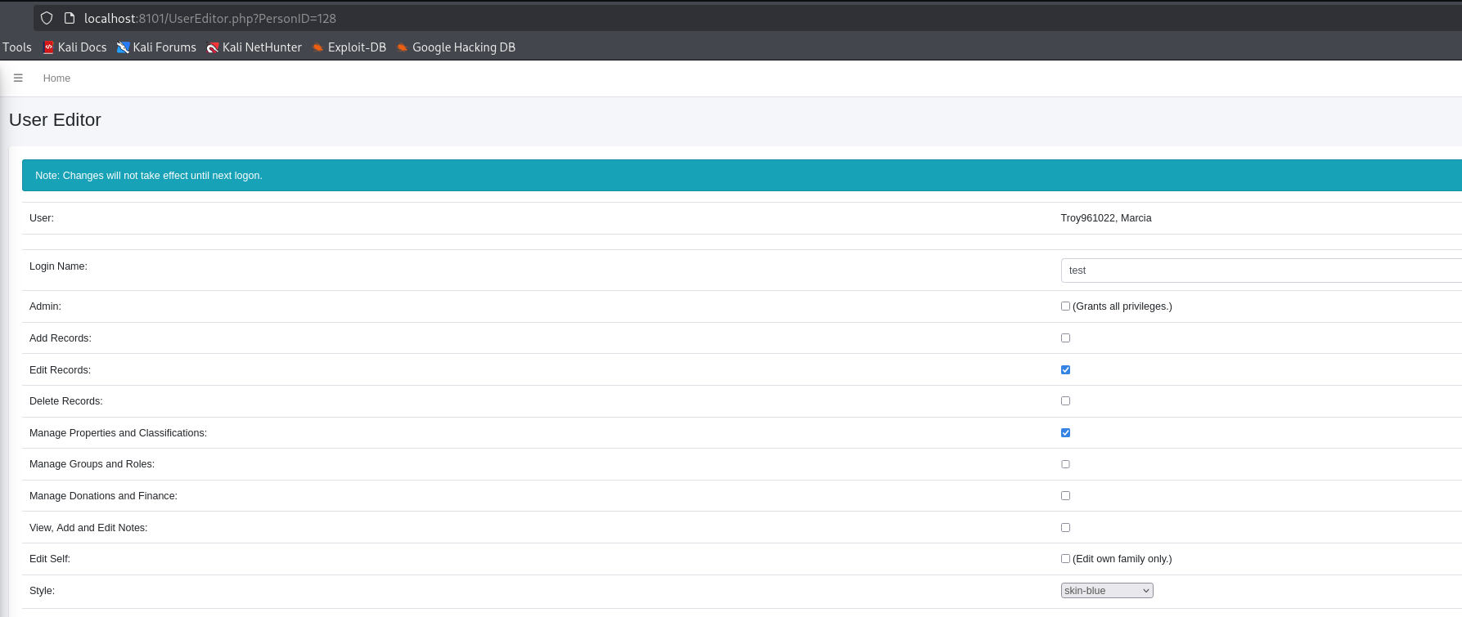Enable the Manage Groups and Roles checkbox

pos(1065,464)
